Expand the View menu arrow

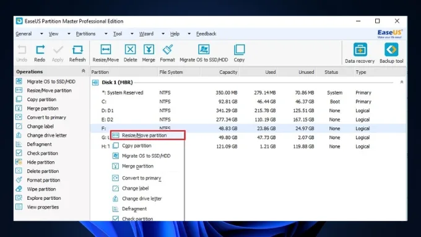pos(69,34)
